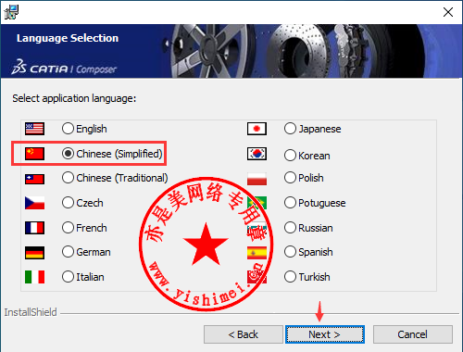Select the French radio button
The image size is (463, 352).
pyautogui.click(x=68, y=228)
